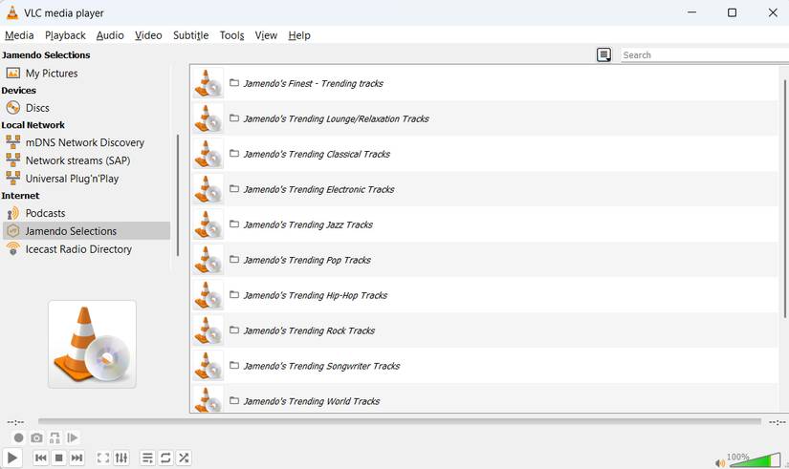Maximize the VLC window
Screen dimensions: 789x469
(x=733, y=12)
